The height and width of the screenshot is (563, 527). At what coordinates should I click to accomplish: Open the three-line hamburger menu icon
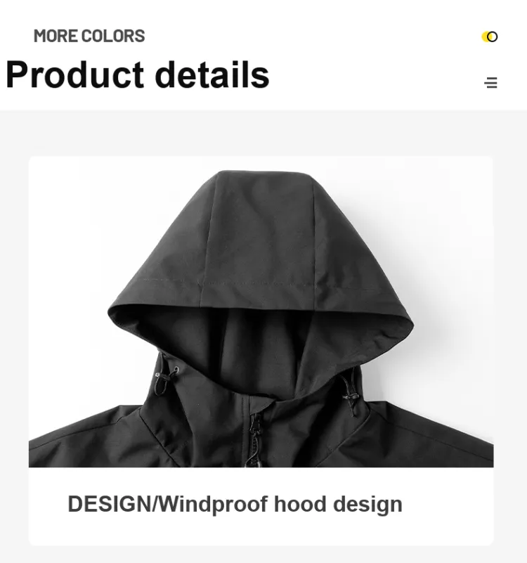click(490, 82)
